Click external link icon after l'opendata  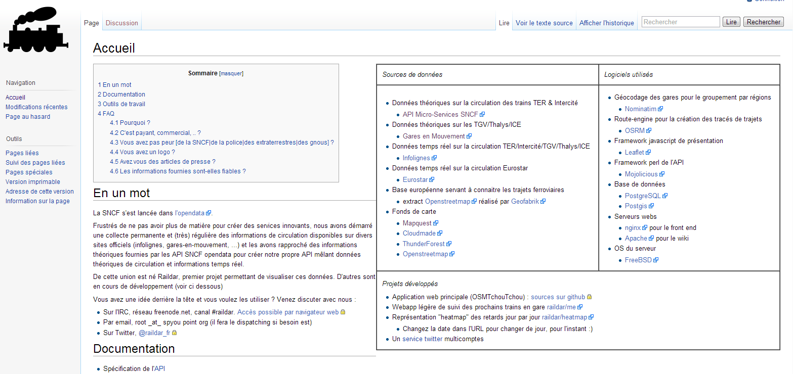click(208, 213)
